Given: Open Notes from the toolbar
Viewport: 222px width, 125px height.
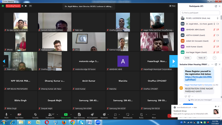Looking at the screenshot, I should click(x=141, y=116).
